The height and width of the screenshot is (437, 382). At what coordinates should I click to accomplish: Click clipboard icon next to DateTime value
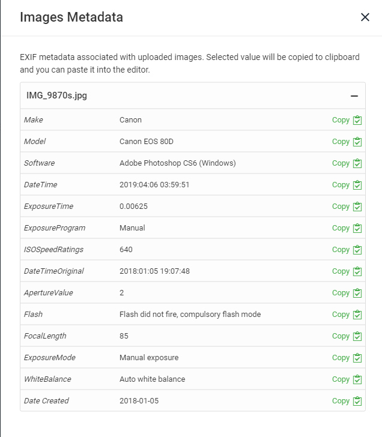click(x=357, y=185)
